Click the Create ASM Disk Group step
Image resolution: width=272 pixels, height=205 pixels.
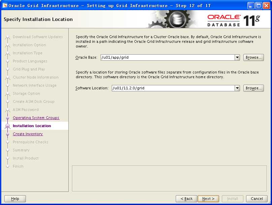pos(33,101)
